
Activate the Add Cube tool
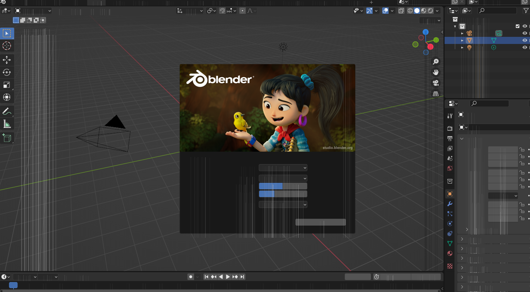tap(7, 138)
